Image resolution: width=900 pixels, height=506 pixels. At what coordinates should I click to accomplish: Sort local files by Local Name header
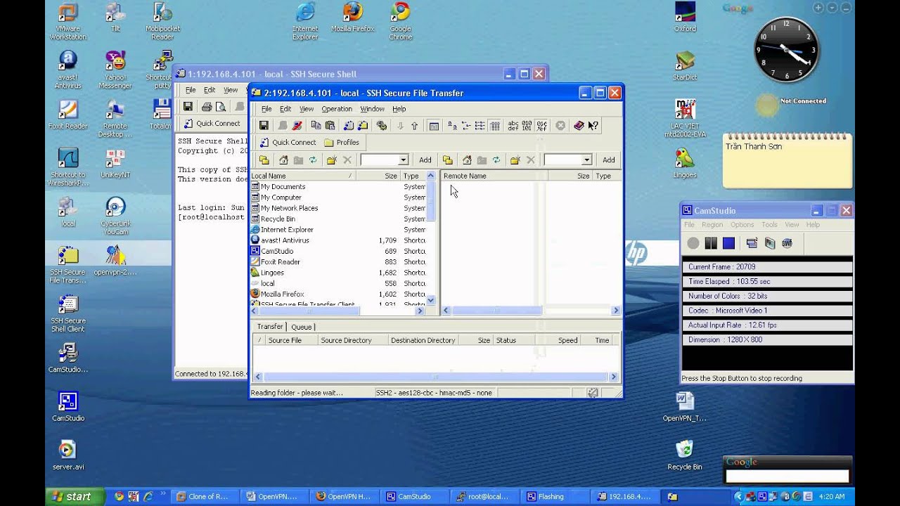pyautogui.click(x=302, y=176)
